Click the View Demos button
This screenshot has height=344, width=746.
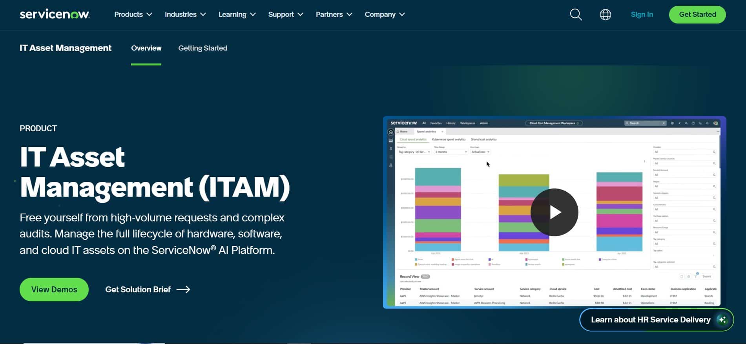[x=54, y=290]
